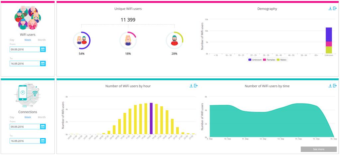This screenshot has height=155, width=340.
Task: Download Number of WiFi users by hour chart
Action: point(191,86)
